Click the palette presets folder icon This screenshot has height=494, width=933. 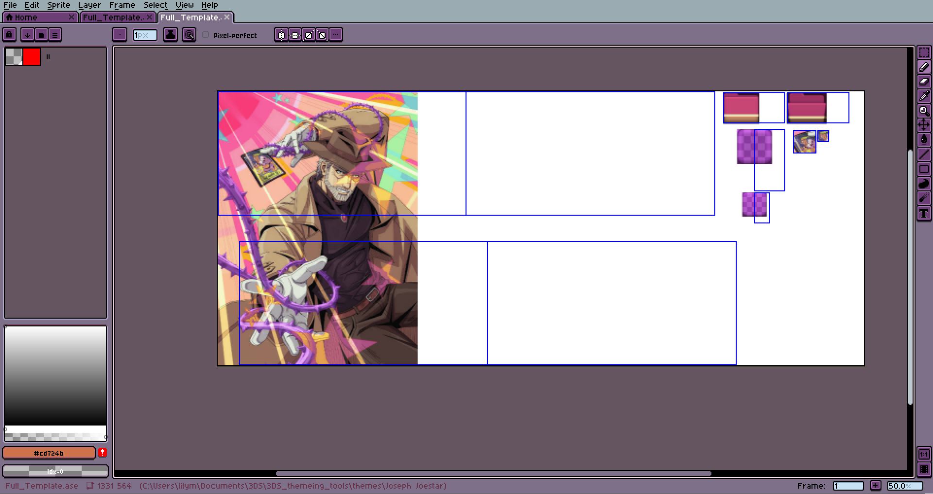point(41,34)
